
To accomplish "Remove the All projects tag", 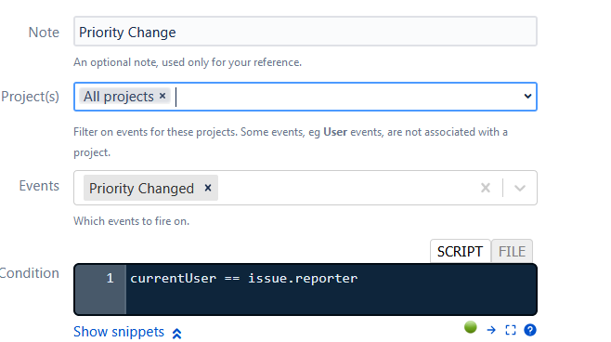I will pos(162,96).
